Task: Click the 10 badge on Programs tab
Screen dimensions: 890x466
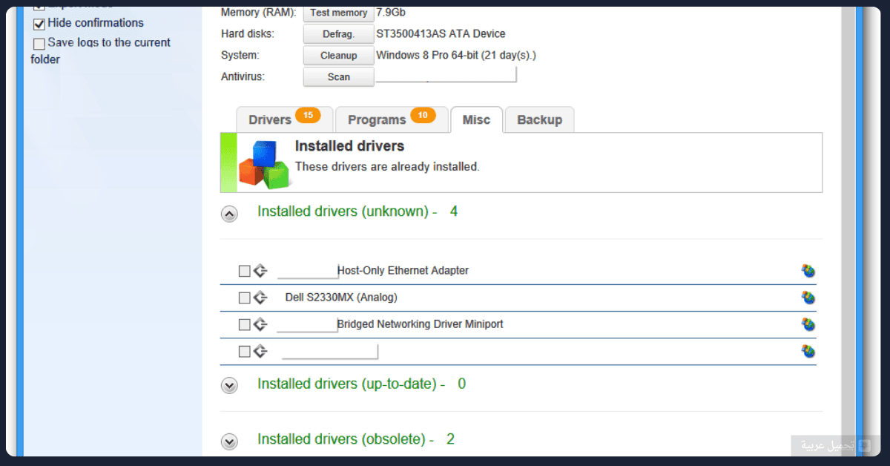Action: (422, 115)
